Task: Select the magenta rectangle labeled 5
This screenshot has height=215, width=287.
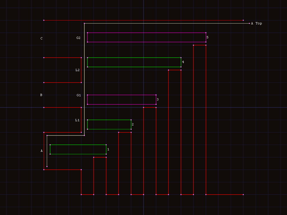Action: click(147, 38)
